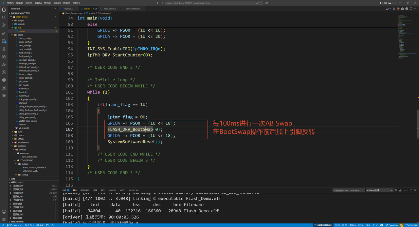
Task: Open the 终端(T) menu
Action: 66,3
